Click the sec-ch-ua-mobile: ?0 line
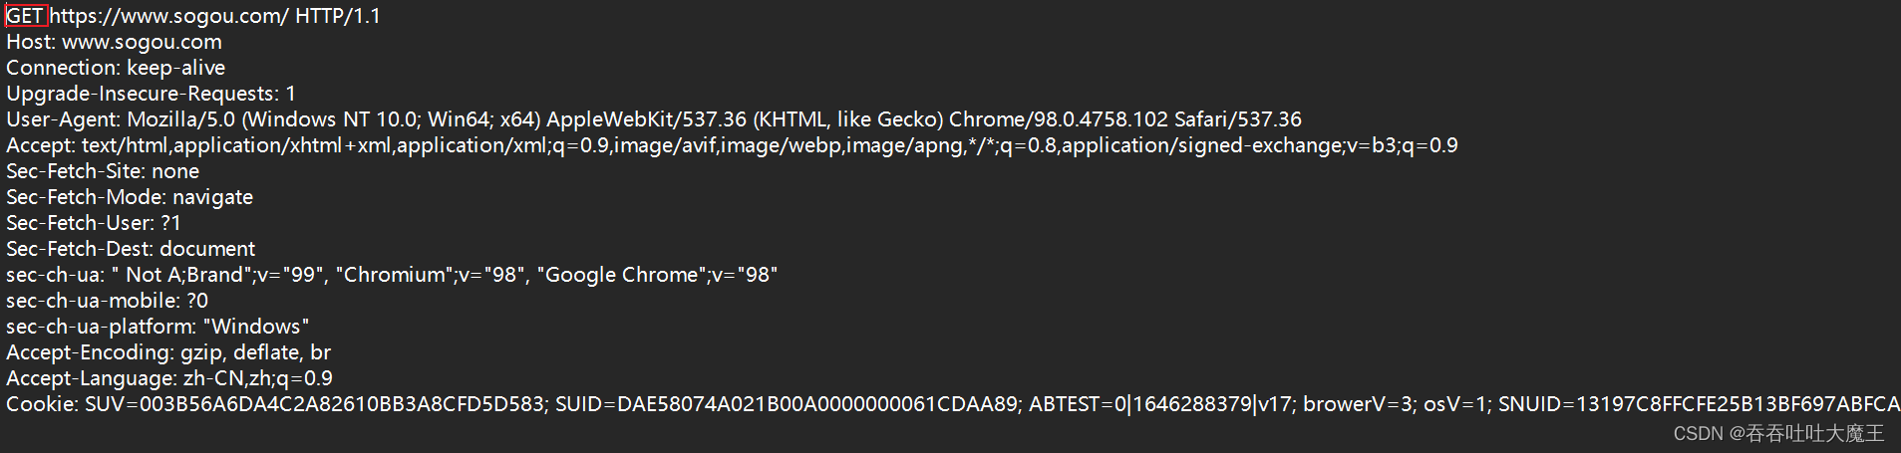The width and height of the screenshot is (1901, 453). tap(107, 301)
